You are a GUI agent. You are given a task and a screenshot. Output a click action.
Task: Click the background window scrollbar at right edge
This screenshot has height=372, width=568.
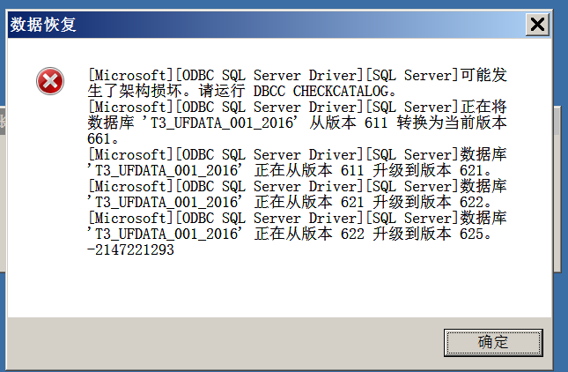point(561,189)
